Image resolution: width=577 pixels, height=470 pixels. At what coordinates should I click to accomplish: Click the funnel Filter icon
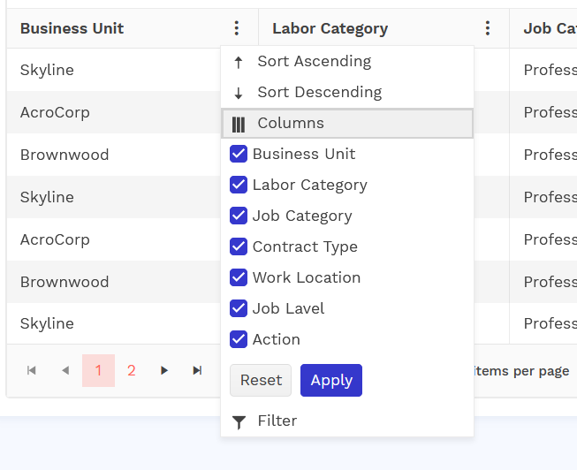tap(239, 421)
